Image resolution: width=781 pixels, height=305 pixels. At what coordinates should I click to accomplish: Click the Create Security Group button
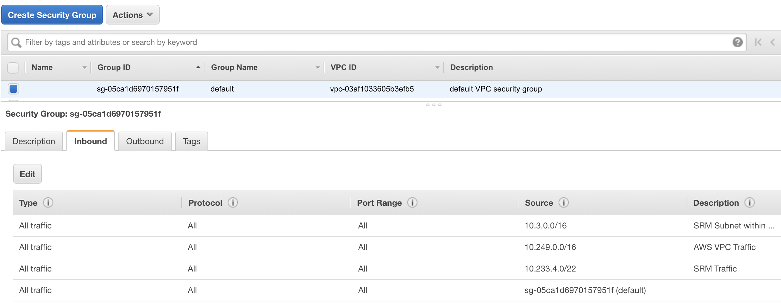coord(52,15)
